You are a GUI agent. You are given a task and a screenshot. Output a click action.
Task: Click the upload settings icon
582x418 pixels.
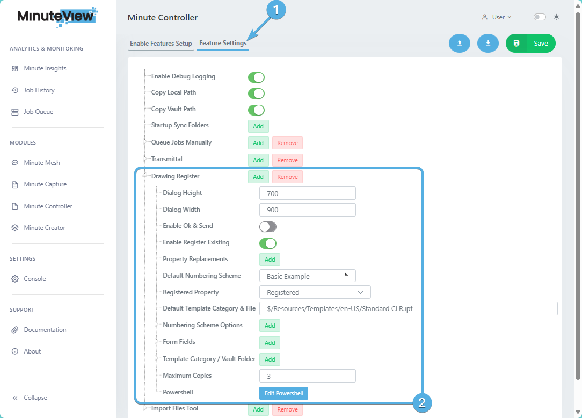(459, 43)
